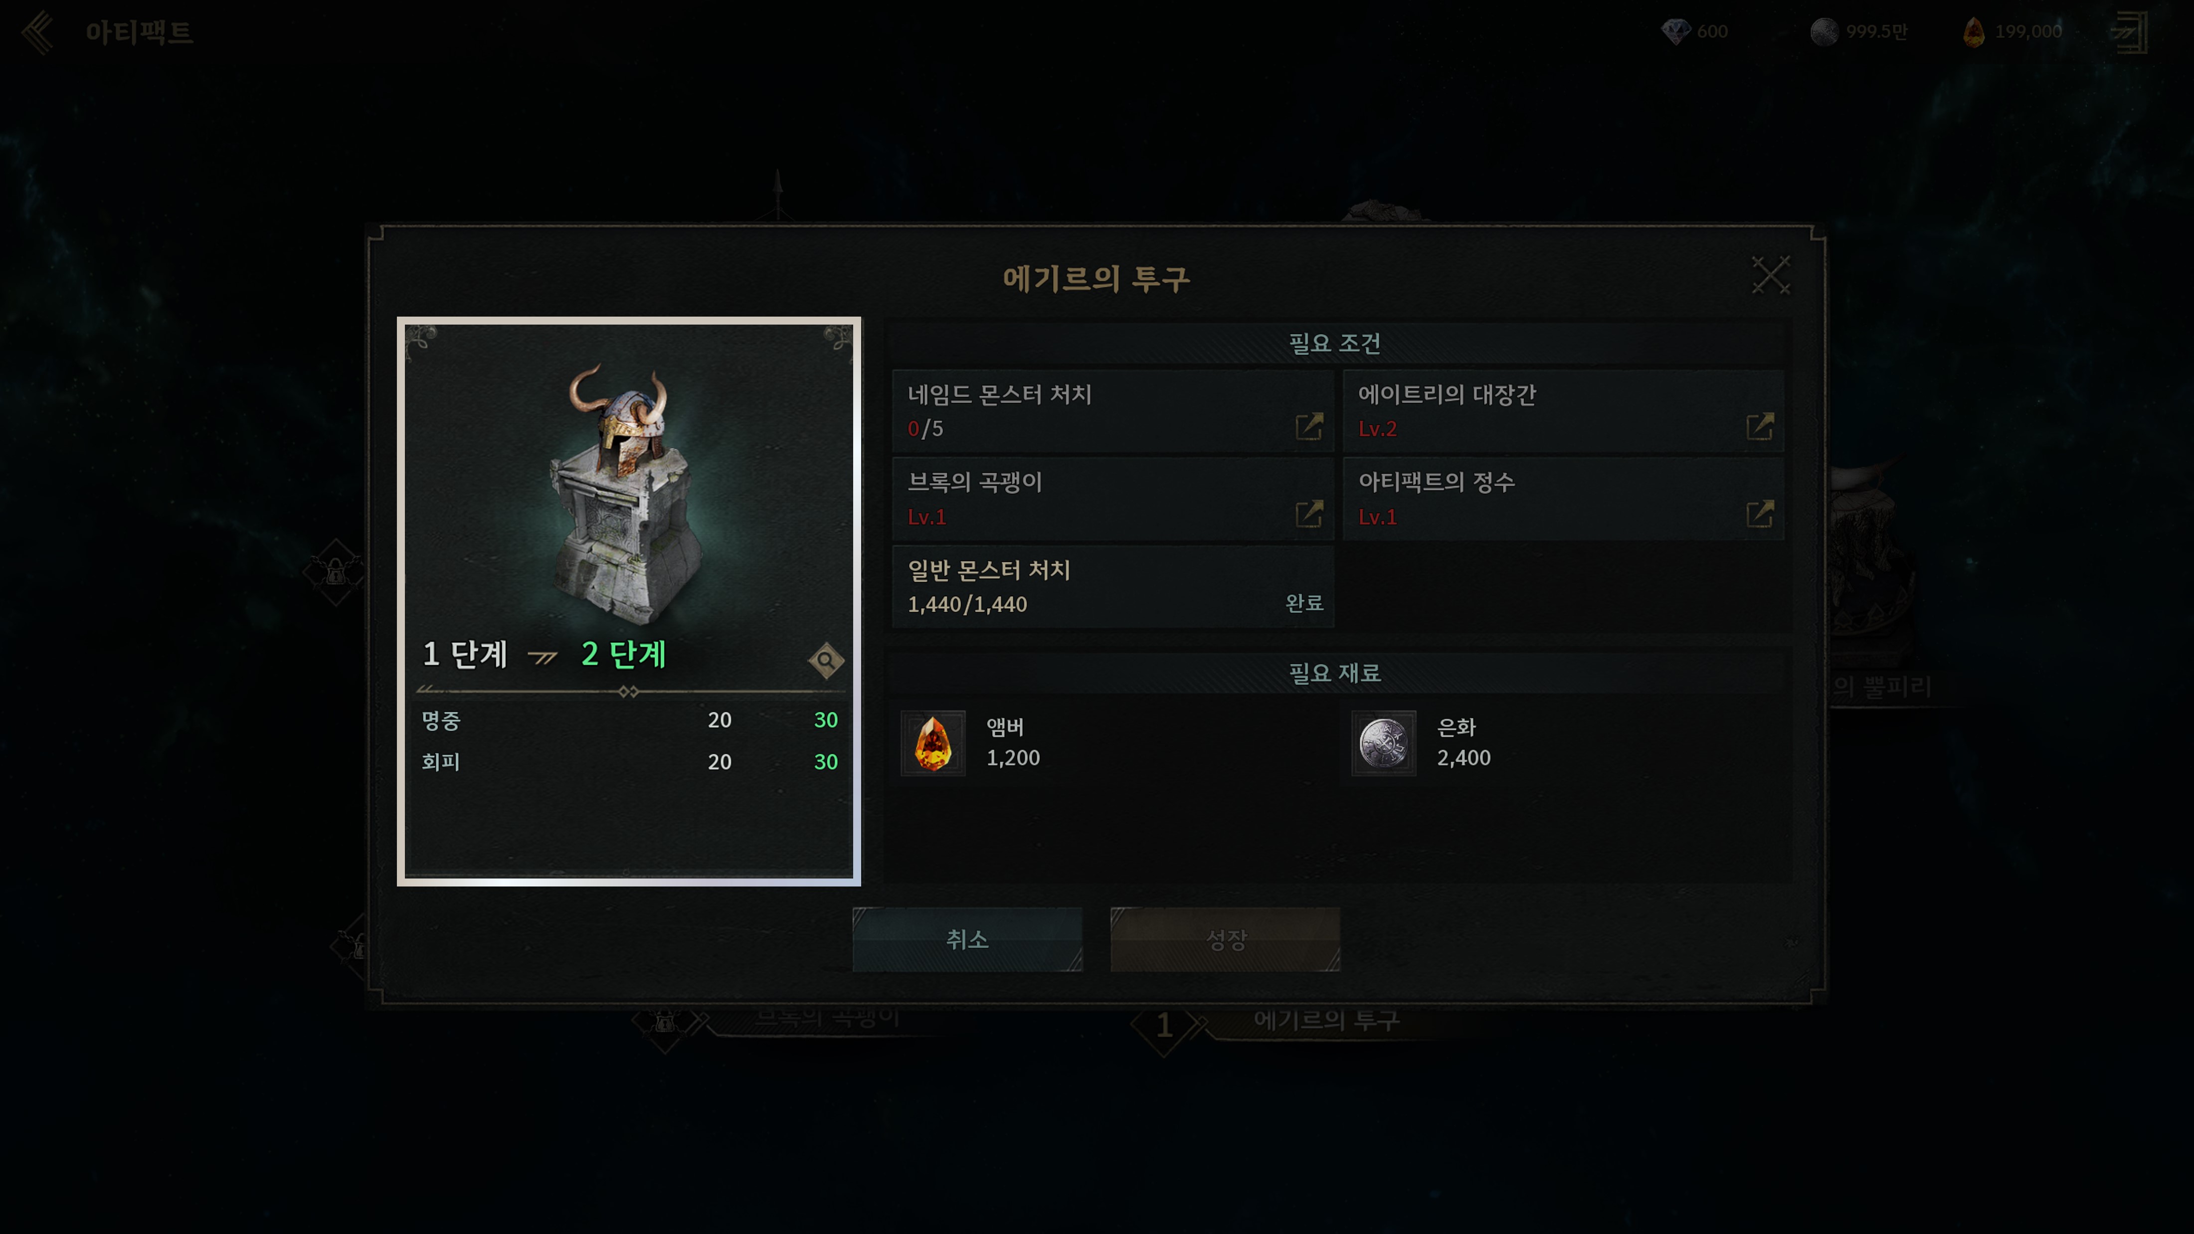Image resolution: width=2194 pixels, height=1234 pixels.
Task: Click the amber currency counter 199,000
Action: tap(2011, 31)
